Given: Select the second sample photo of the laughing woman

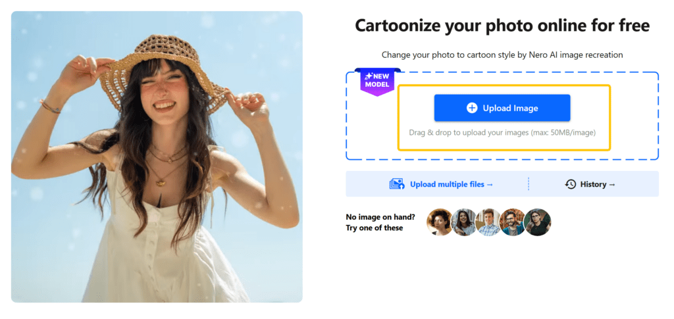Looking at the screenshot, I should (x=464, y=222).
